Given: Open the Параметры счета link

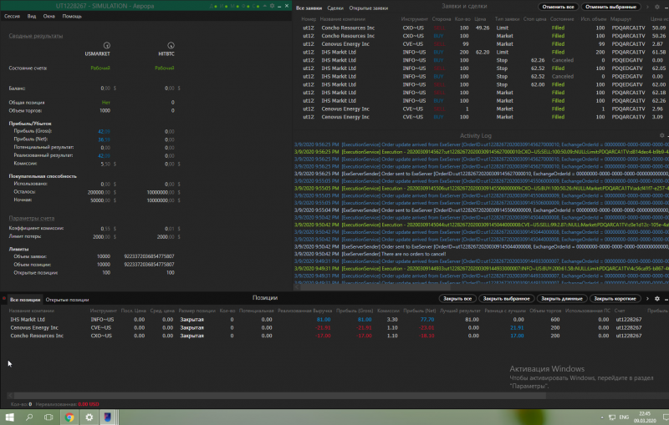Looking at the screenshot, I should [x=32, y=218].
